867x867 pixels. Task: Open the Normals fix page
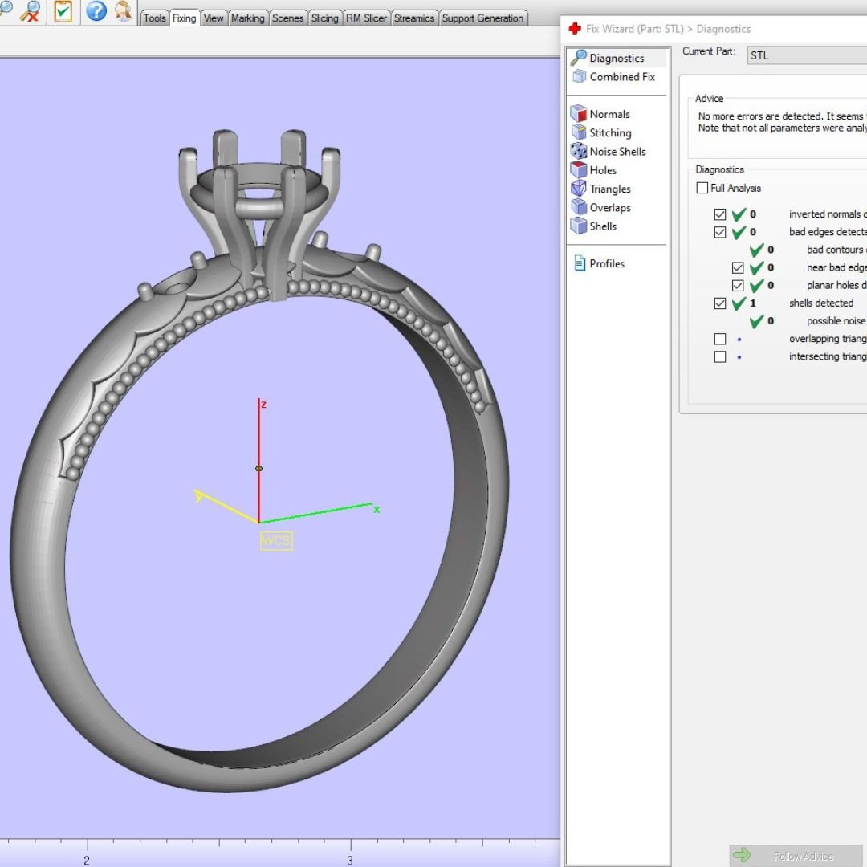click(x=609, y=114)
